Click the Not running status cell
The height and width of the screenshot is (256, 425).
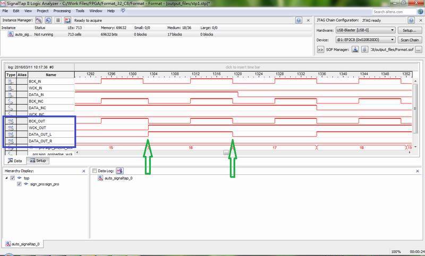pos(44,34)
